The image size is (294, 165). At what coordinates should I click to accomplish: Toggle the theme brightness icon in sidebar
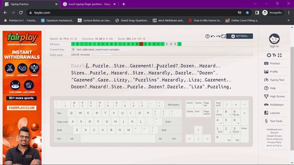tap(269, 55)
